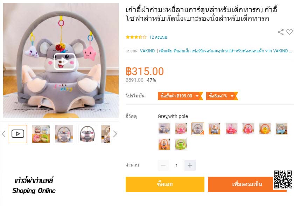The width and height of the screenshot is (300, 206).
Task: Choose the yellow duck color variant
Action: 265,129
